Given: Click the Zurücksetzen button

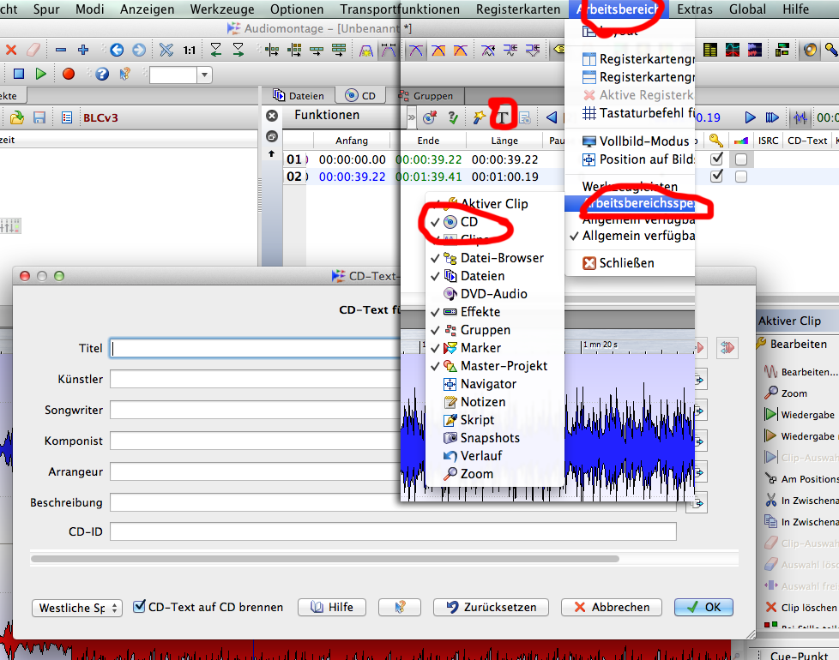Looking at the screenshot, I should [492, 607].
